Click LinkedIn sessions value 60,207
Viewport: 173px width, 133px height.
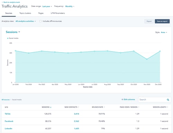coord(48,129)
